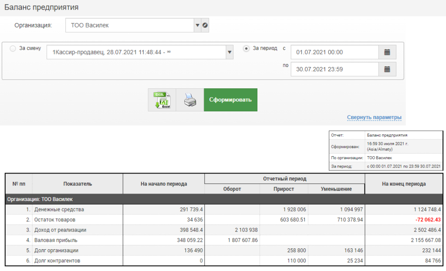Open calendar for start date
Image resolution: width=446 pixels, height=271 pixels.
pyautogui.click(x=387, y=52)
